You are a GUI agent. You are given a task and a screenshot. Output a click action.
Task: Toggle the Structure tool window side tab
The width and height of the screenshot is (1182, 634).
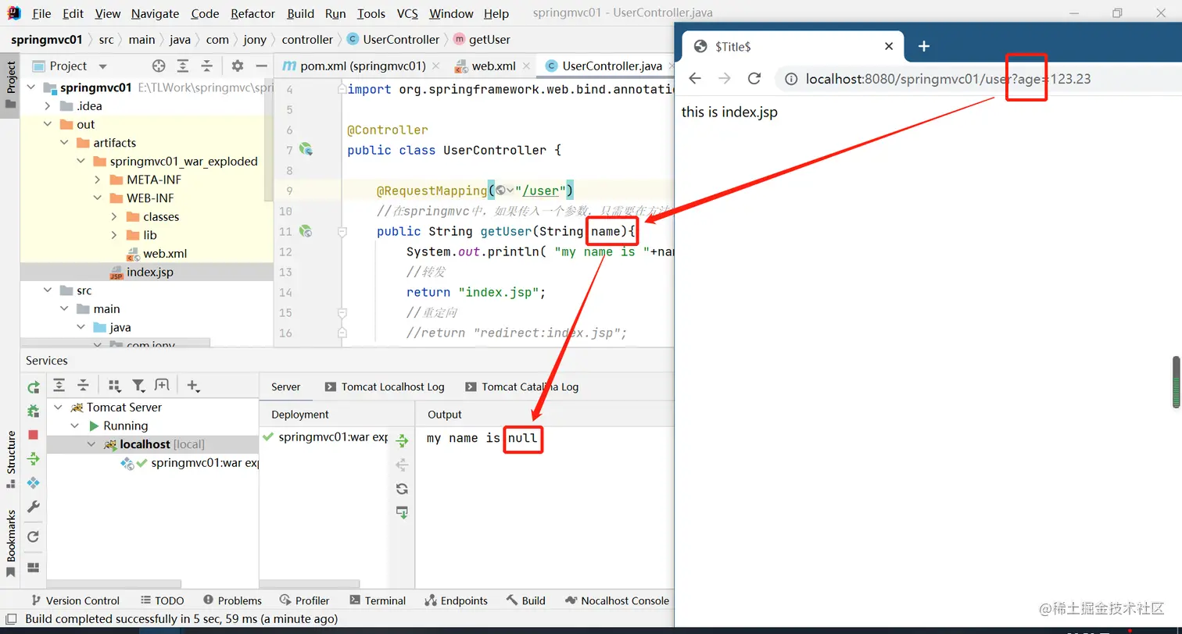10,459
